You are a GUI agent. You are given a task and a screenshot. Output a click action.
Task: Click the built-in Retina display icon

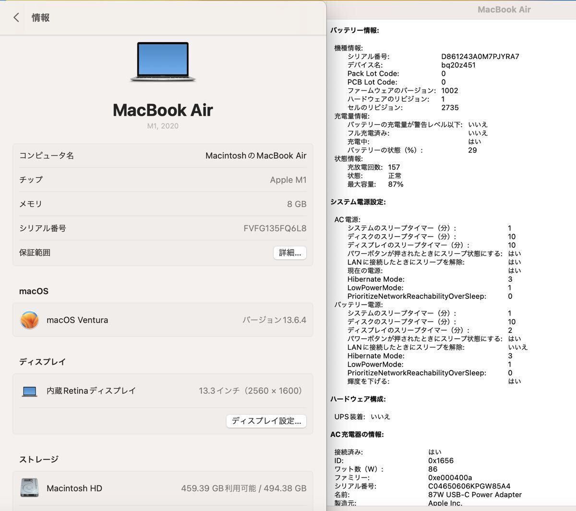pos(29,392)
